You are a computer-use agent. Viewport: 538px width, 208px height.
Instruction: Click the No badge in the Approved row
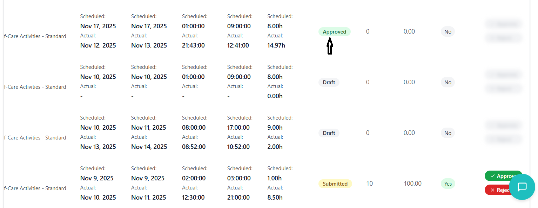448,32
